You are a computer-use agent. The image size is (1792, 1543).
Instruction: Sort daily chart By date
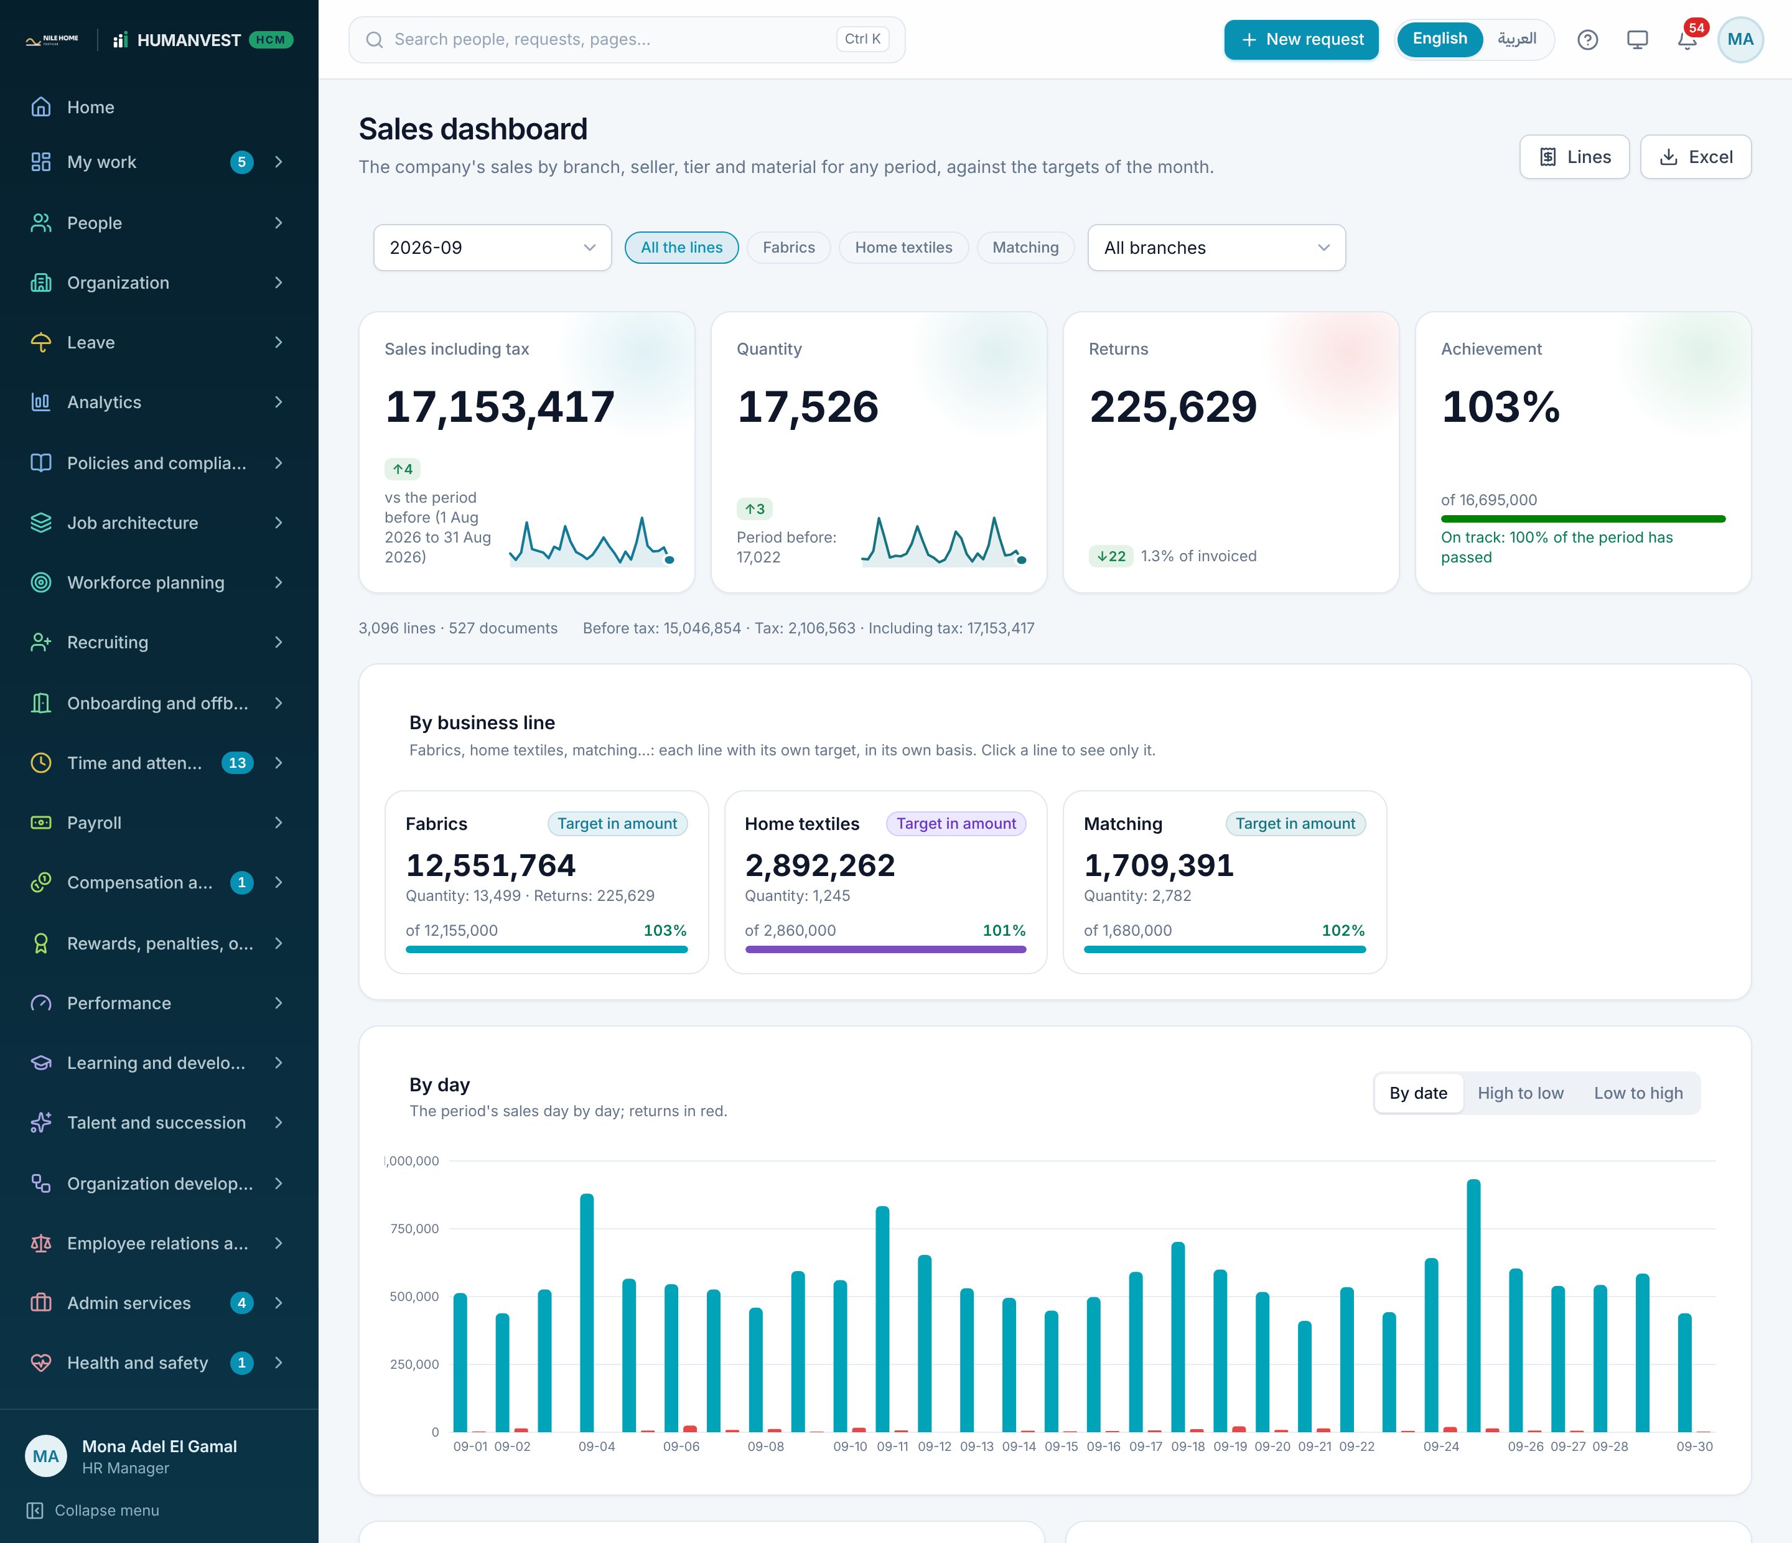point(1419,1093)
